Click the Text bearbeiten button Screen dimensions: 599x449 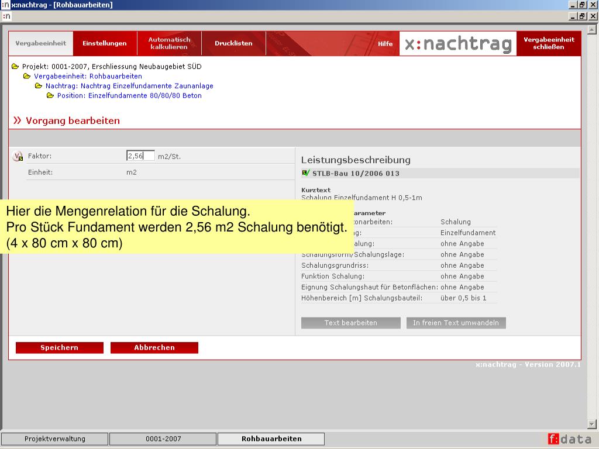351,323
